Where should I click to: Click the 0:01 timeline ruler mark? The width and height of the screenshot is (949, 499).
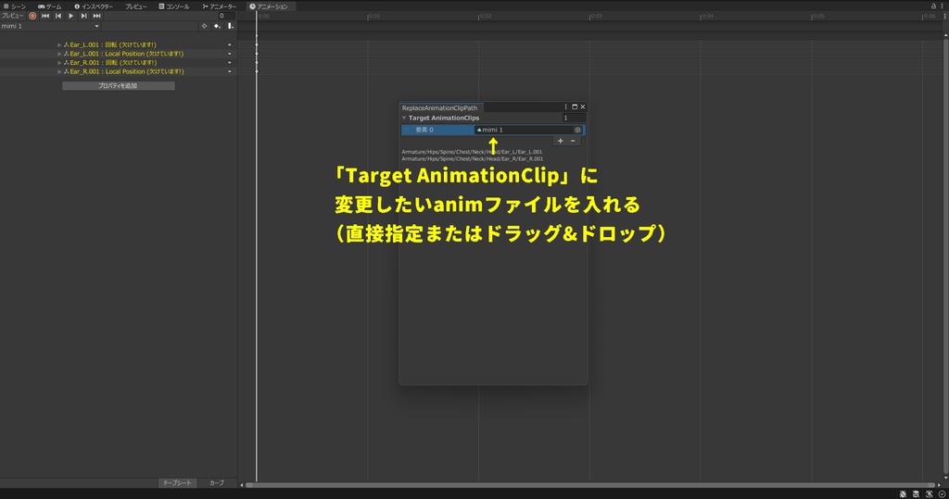373,16
